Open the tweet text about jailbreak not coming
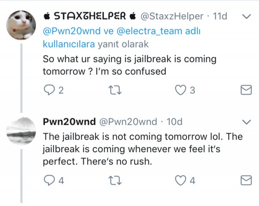The image size is (259, 206). [x=142, y=150]
